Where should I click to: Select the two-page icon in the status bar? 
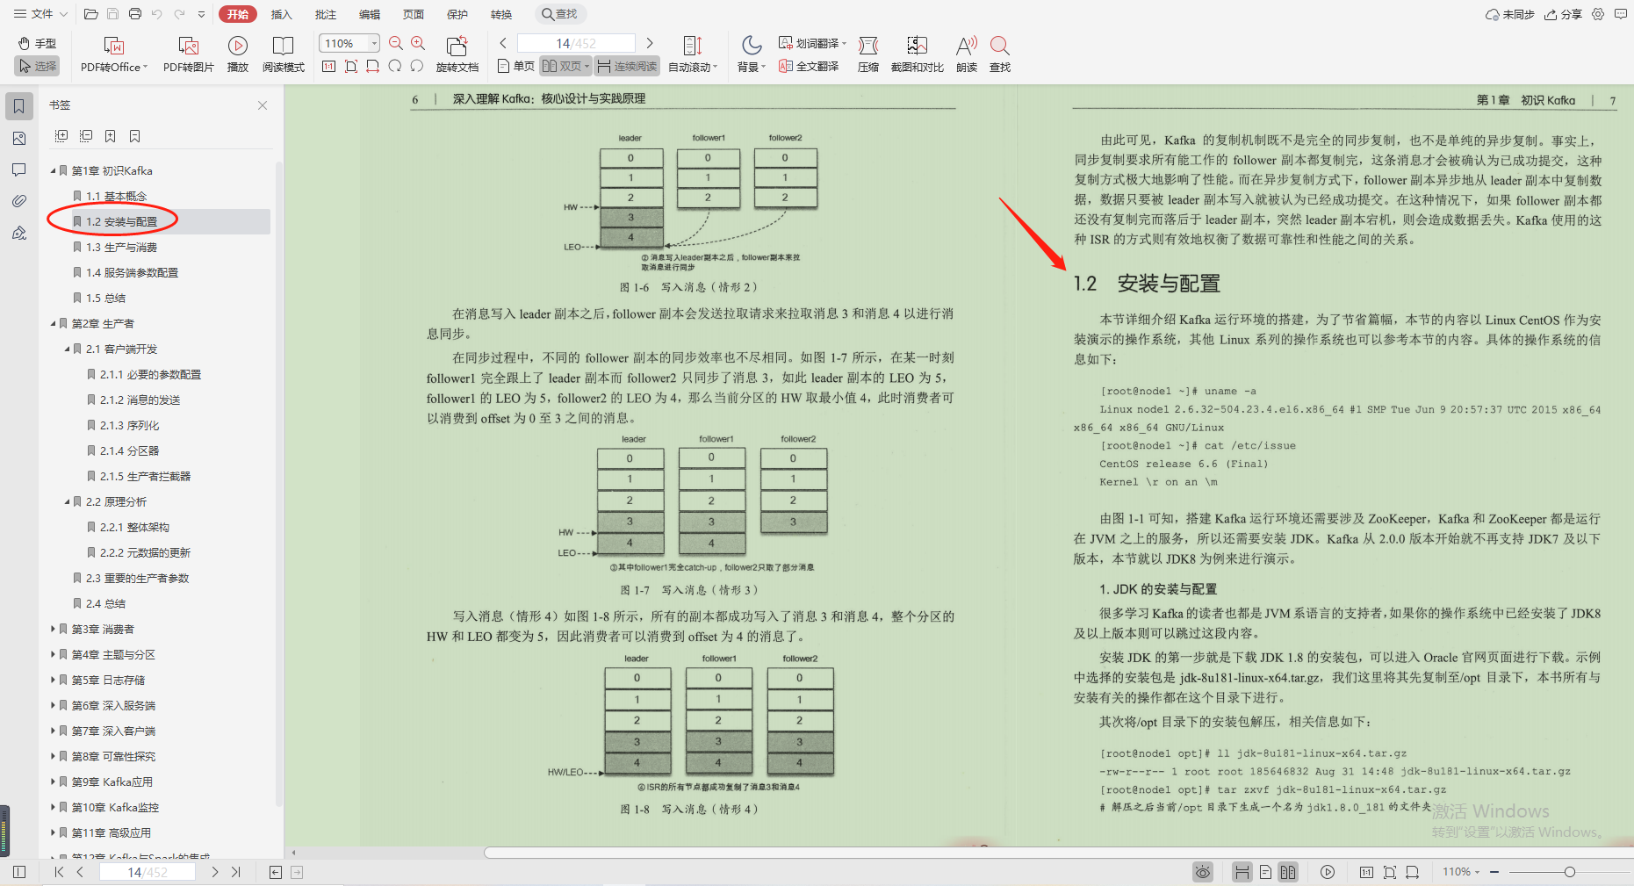[1288, 872]
